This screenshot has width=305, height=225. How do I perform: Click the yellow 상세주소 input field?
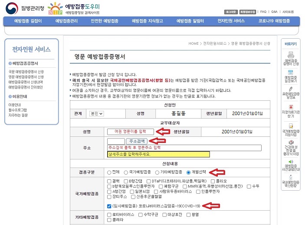[158, 154]
